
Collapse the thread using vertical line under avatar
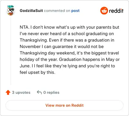pyautogui.click(x=11, y=50)
